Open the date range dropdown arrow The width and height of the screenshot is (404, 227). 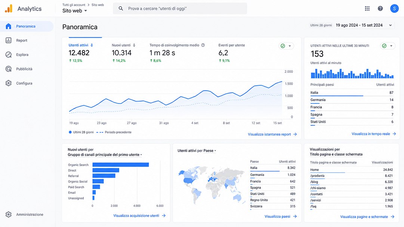390,25
